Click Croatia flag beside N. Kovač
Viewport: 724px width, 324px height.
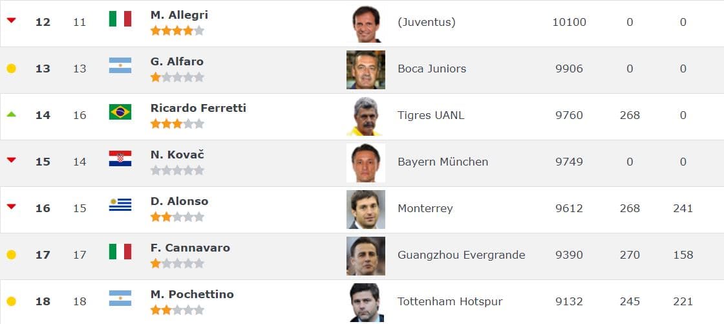click(x=120, y=158)
